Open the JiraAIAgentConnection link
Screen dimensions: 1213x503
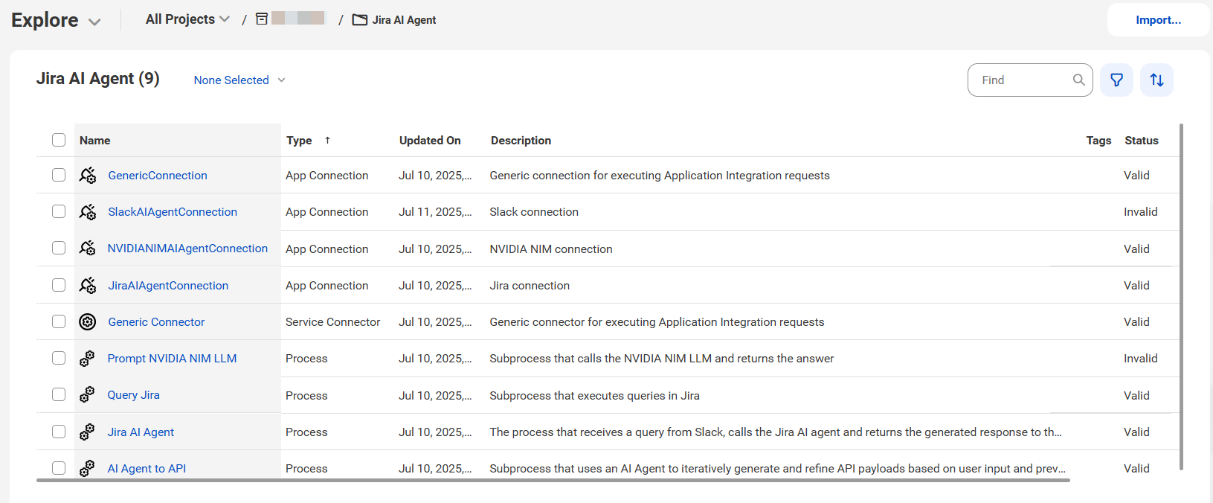pos(168,285)
